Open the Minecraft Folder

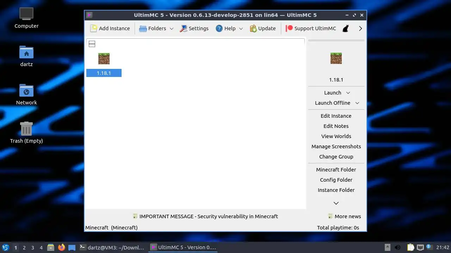336,170
